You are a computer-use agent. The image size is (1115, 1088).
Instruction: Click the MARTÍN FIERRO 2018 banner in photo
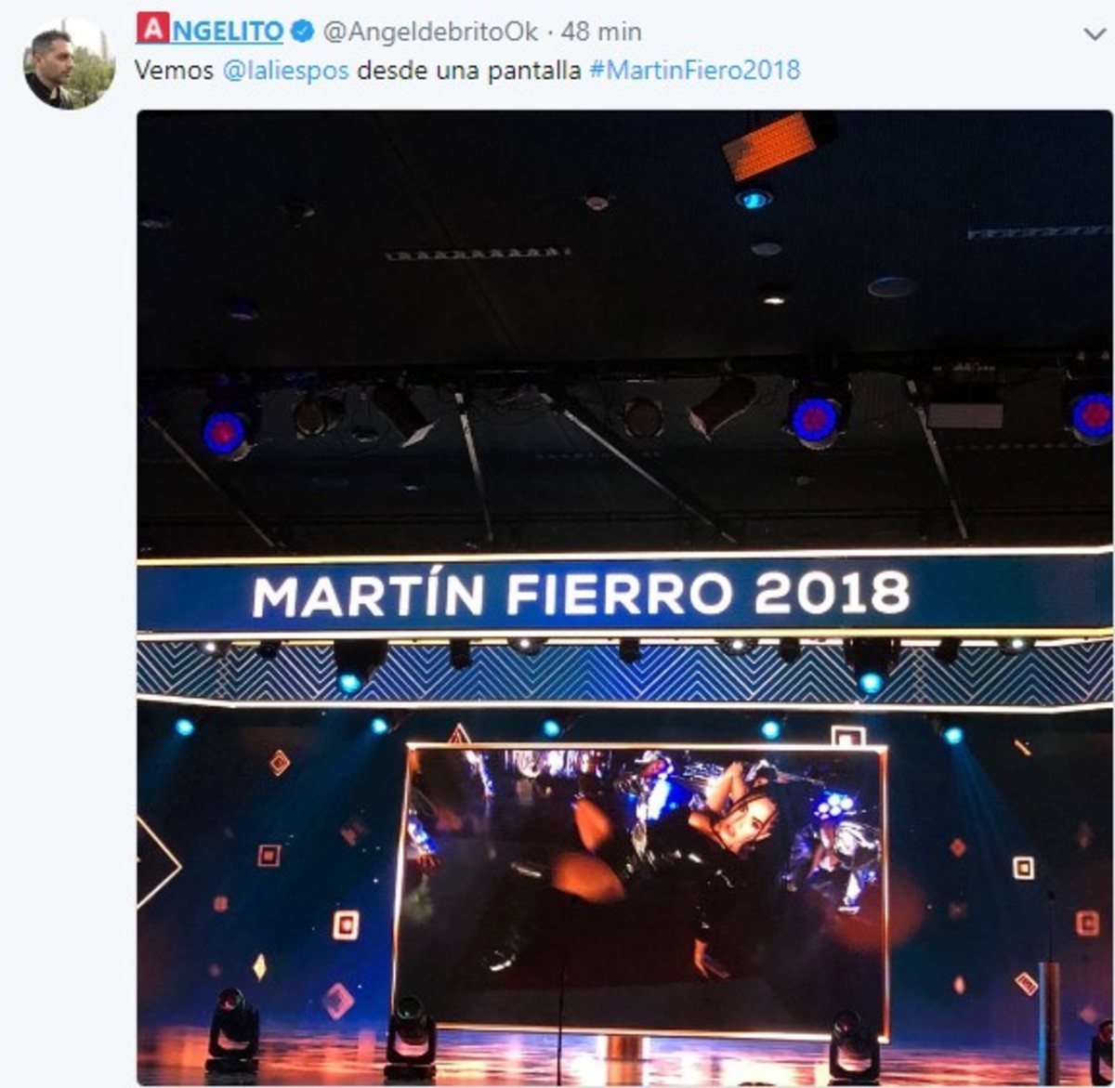624,596
